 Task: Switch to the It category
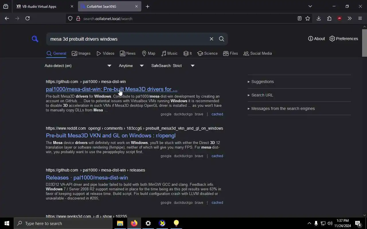point(188,54)
